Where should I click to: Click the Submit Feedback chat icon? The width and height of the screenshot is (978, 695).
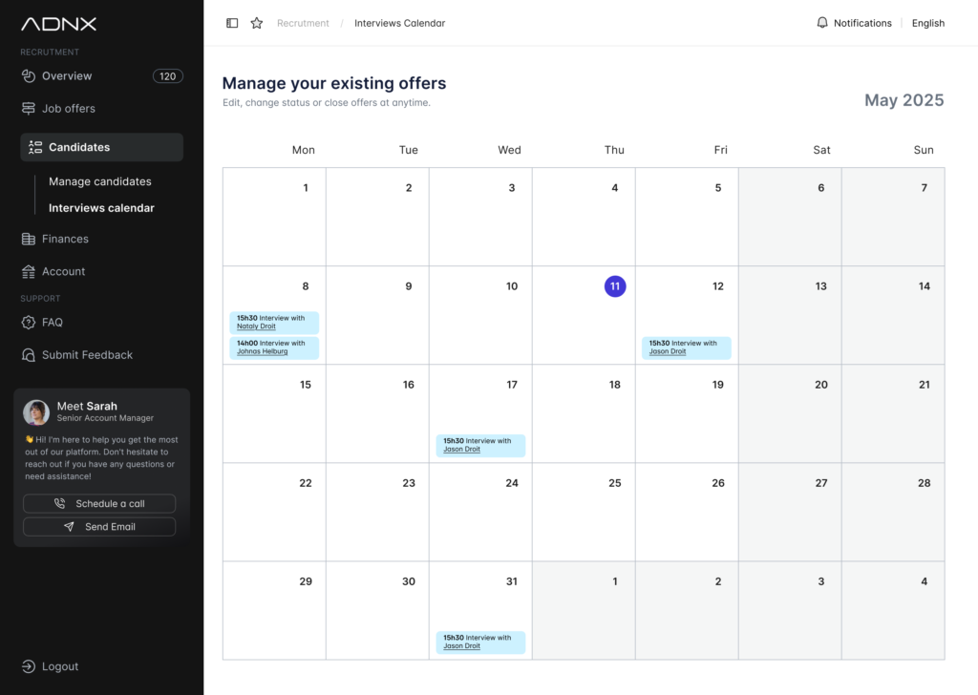30,354
